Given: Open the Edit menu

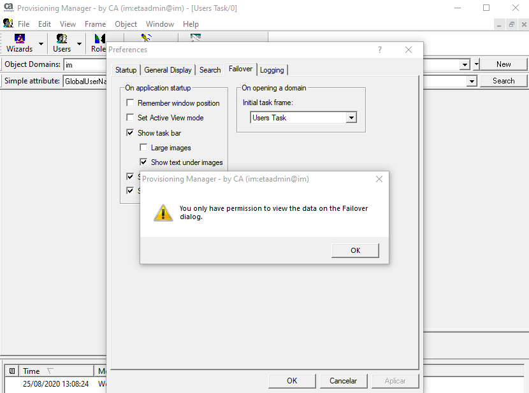Looking at the screenshot, I should click(45, 24).
